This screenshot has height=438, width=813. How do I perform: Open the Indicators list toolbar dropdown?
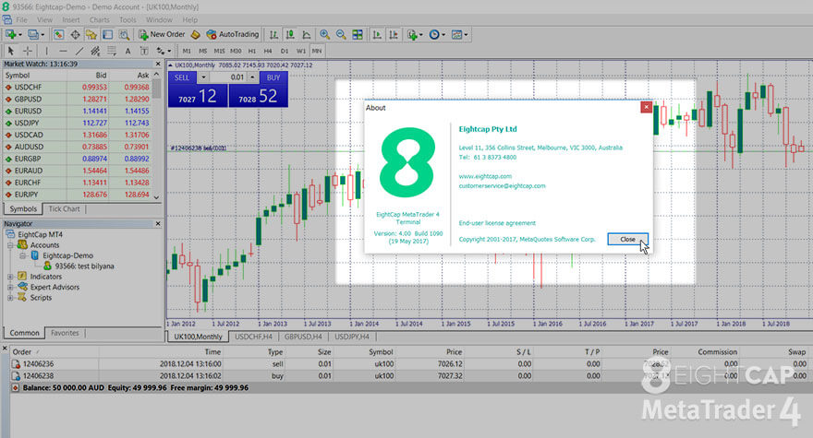(415, 35)
